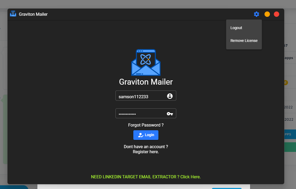Click the blue Login button
This screenshot has width=296, height=189.
click(146, 135)
